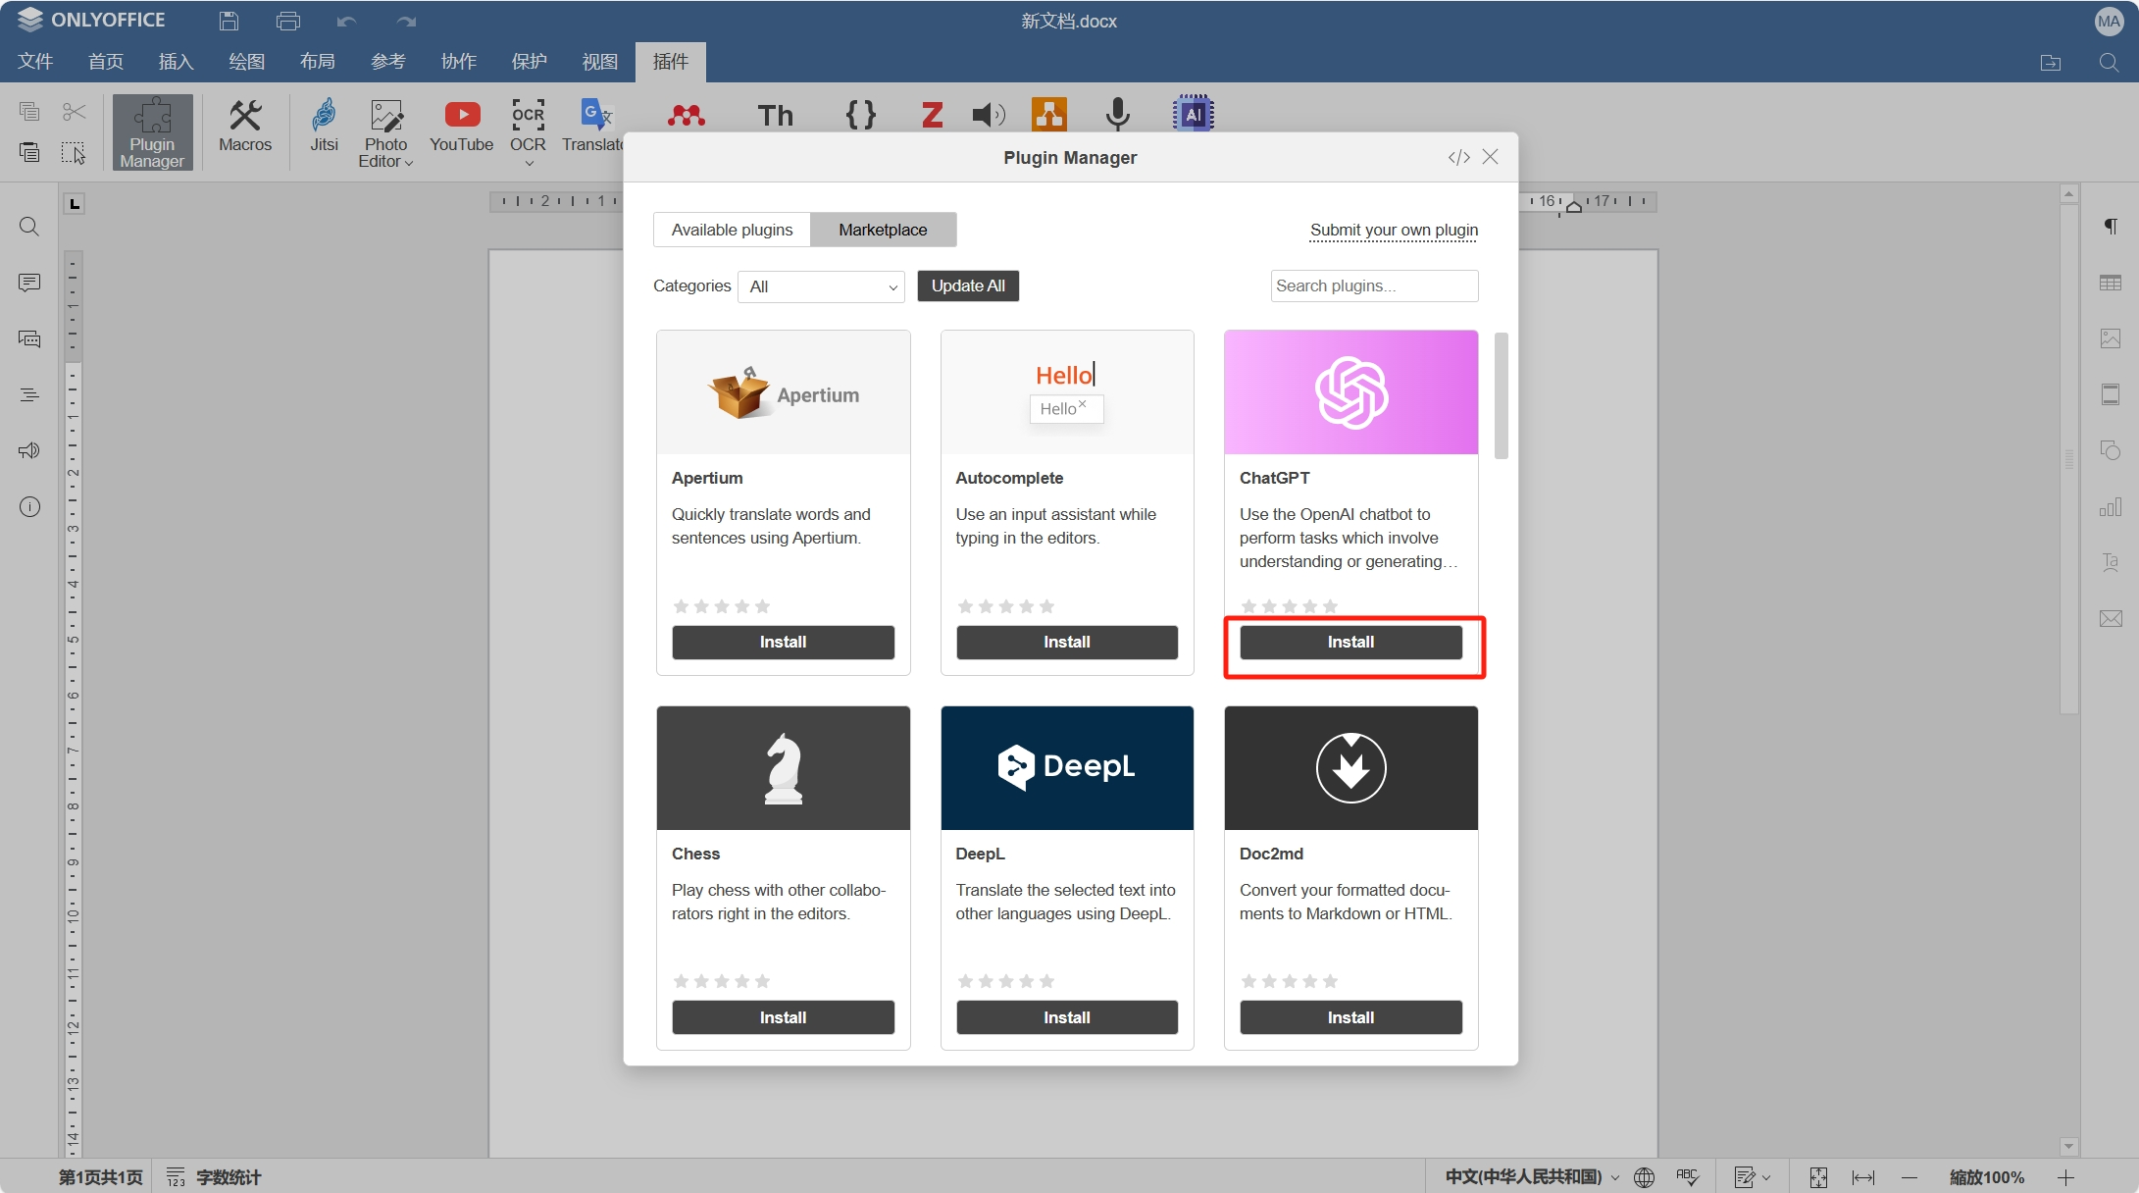Image resolution: width=2139 pixels, height=1193 pixels.
Task: Click the save icon in title bar
Action: point(229,21)
